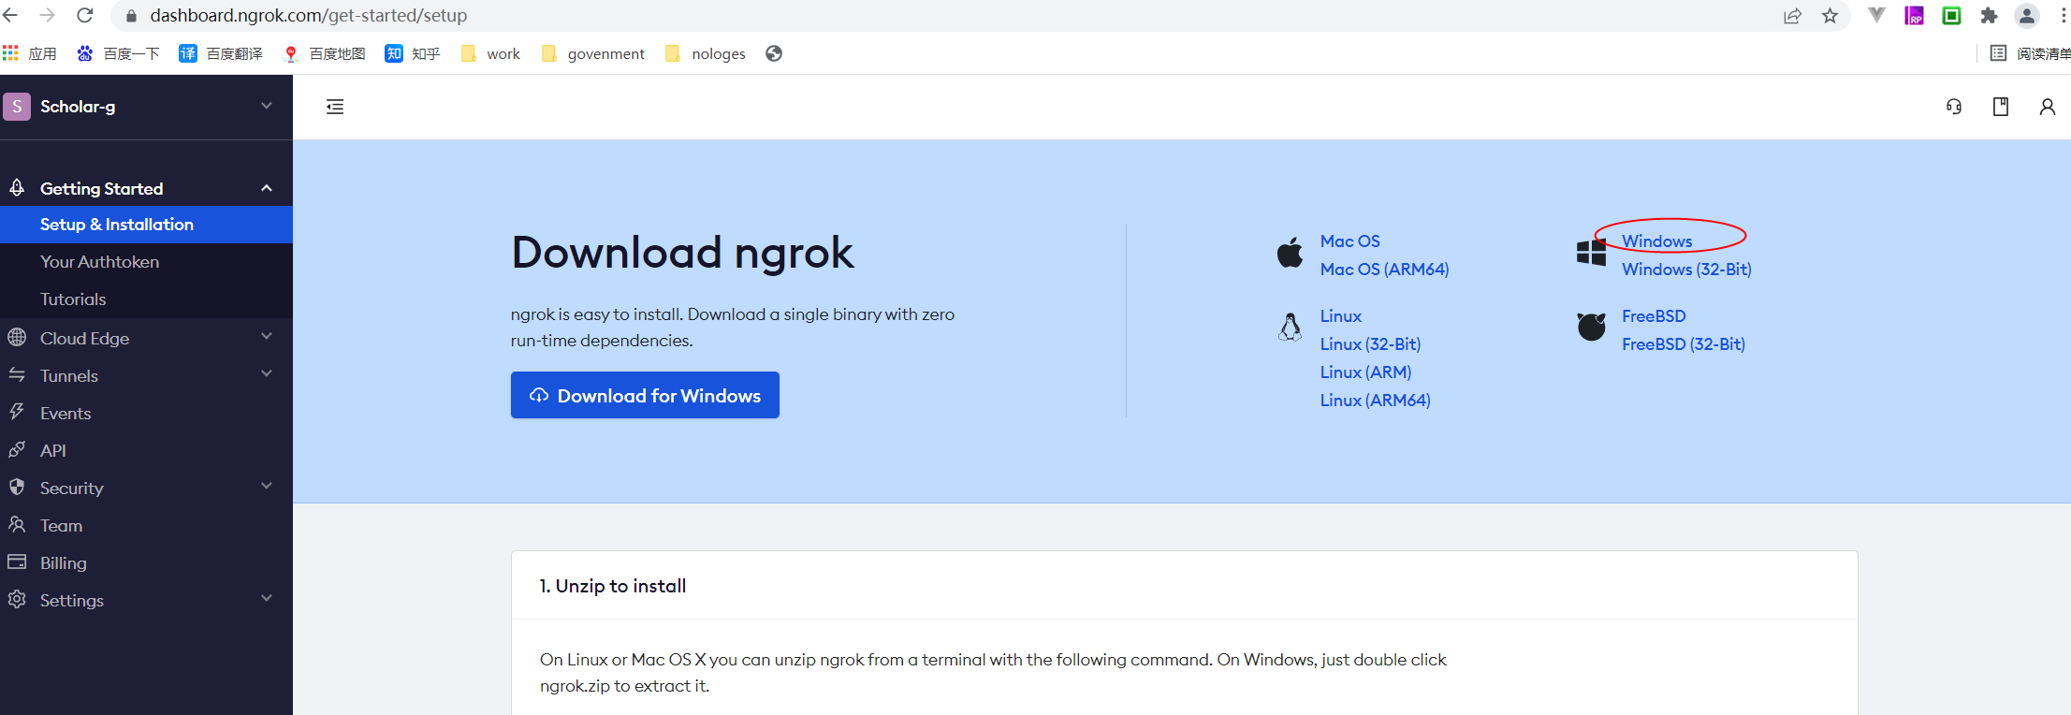Click the Mac OS (ARM64) download link

pos(1384,270)
